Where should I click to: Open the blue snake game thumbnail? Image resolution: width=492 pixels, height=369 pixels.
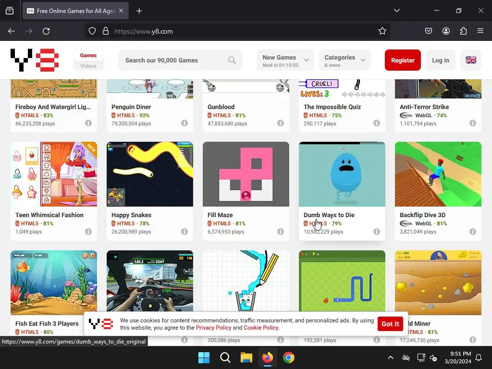tap(342, 281)
